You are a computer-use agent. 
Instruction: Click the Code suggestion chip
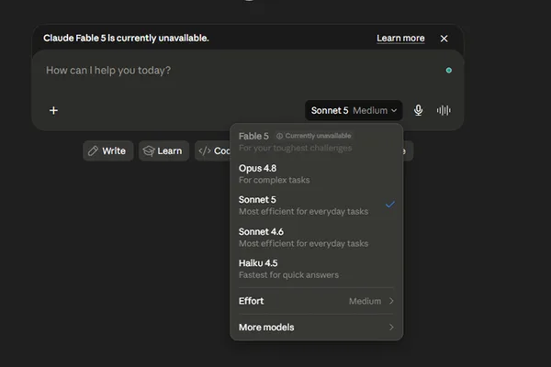[213, 151]
